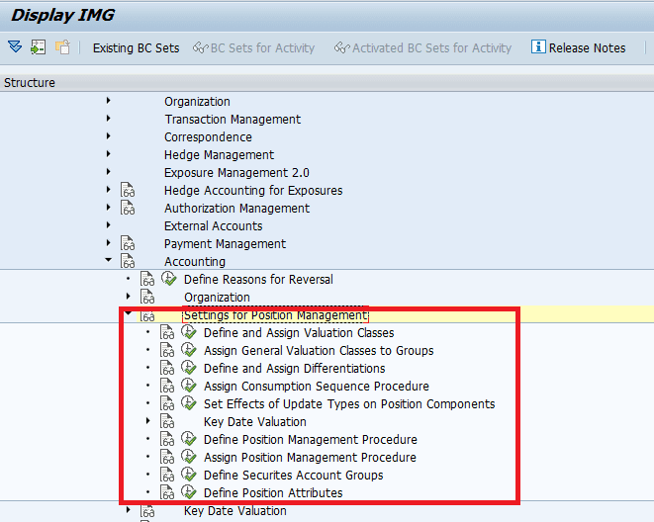Open documentation icon next to Payment Management
This screenshot has width=654, height=522.
click(127, 244)
